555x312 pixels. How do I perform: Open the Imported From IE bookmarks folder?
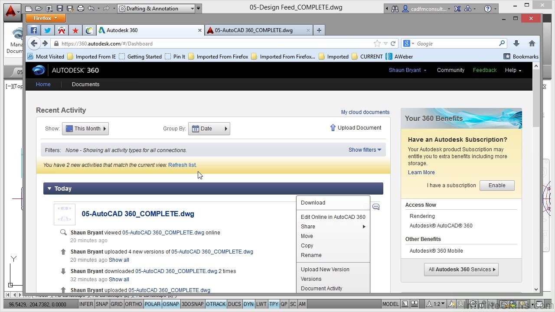91,57
